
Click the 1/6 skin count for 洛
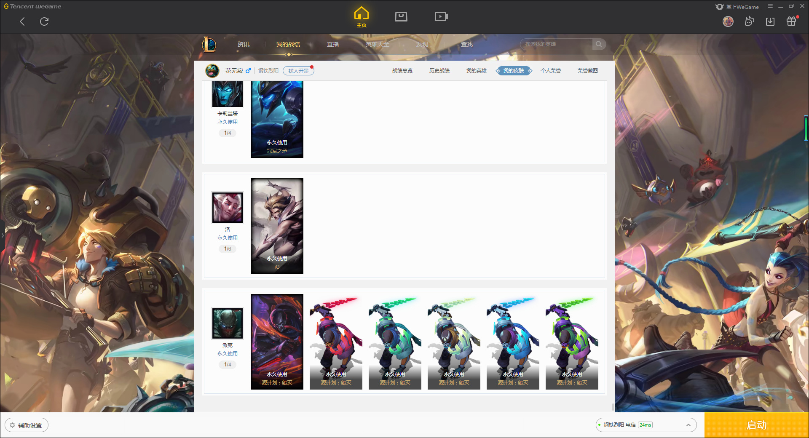pos(228,249)
